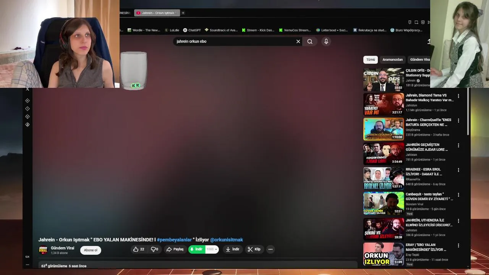
Task: Open the 'Stream - Kick Das...' bookmark
Action: click(x=258, y=30)
